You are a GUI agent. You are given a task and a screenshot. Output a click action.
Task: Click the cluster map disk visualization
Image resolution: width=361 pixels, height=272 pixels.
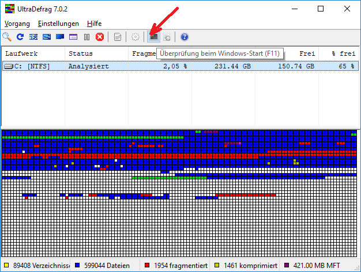point(179,193)
